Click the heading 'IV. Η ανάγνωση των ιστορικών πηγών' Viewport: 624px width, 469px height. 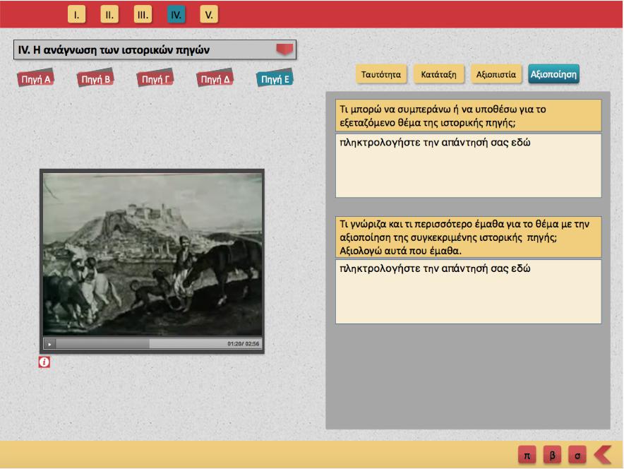coord(114,49)
